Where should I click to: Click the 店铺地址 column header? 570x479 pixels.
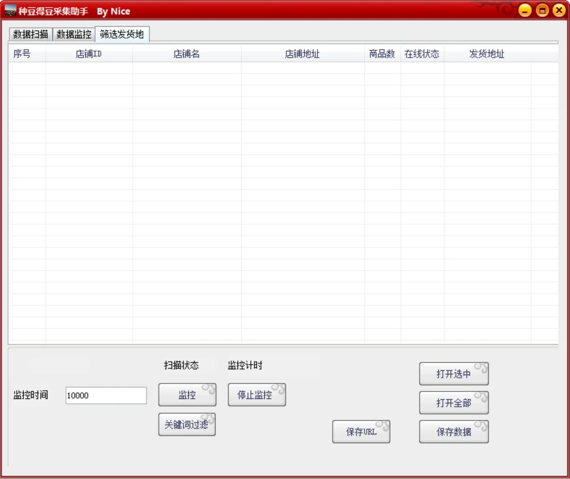pos(303,54)
